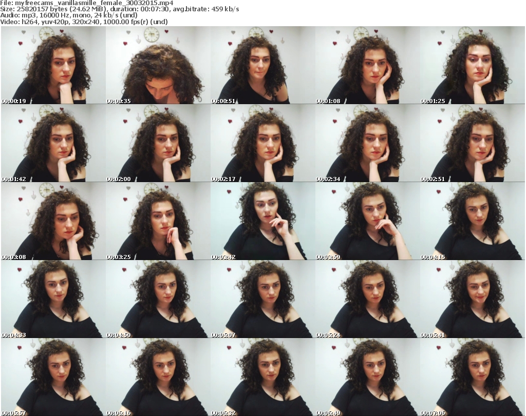
Task: Open the thumbnail stamped 00:00:19
Action: (x=53, y=65)
